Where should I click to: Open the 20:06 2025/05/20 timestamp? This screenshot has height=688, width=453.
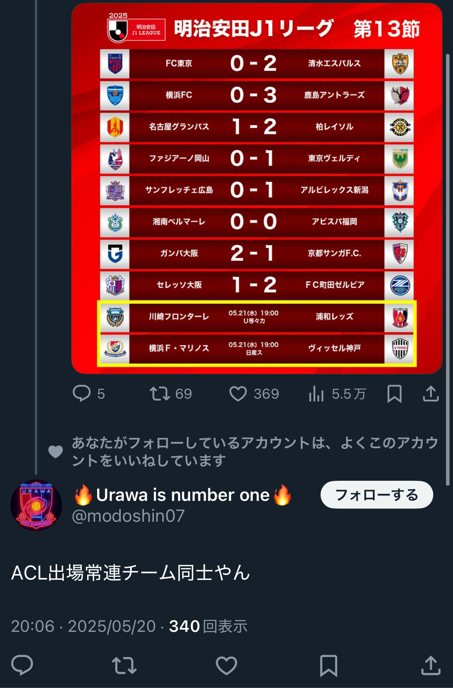pyautogui.click(x=83, y=626)
